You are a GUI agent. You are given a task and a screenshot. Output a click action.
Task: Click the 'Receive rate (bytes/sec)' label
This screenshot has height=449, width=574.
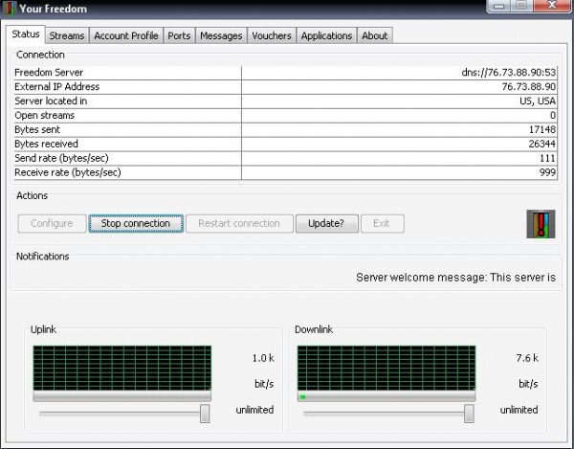pyautogui.click(x=68, y=172)
